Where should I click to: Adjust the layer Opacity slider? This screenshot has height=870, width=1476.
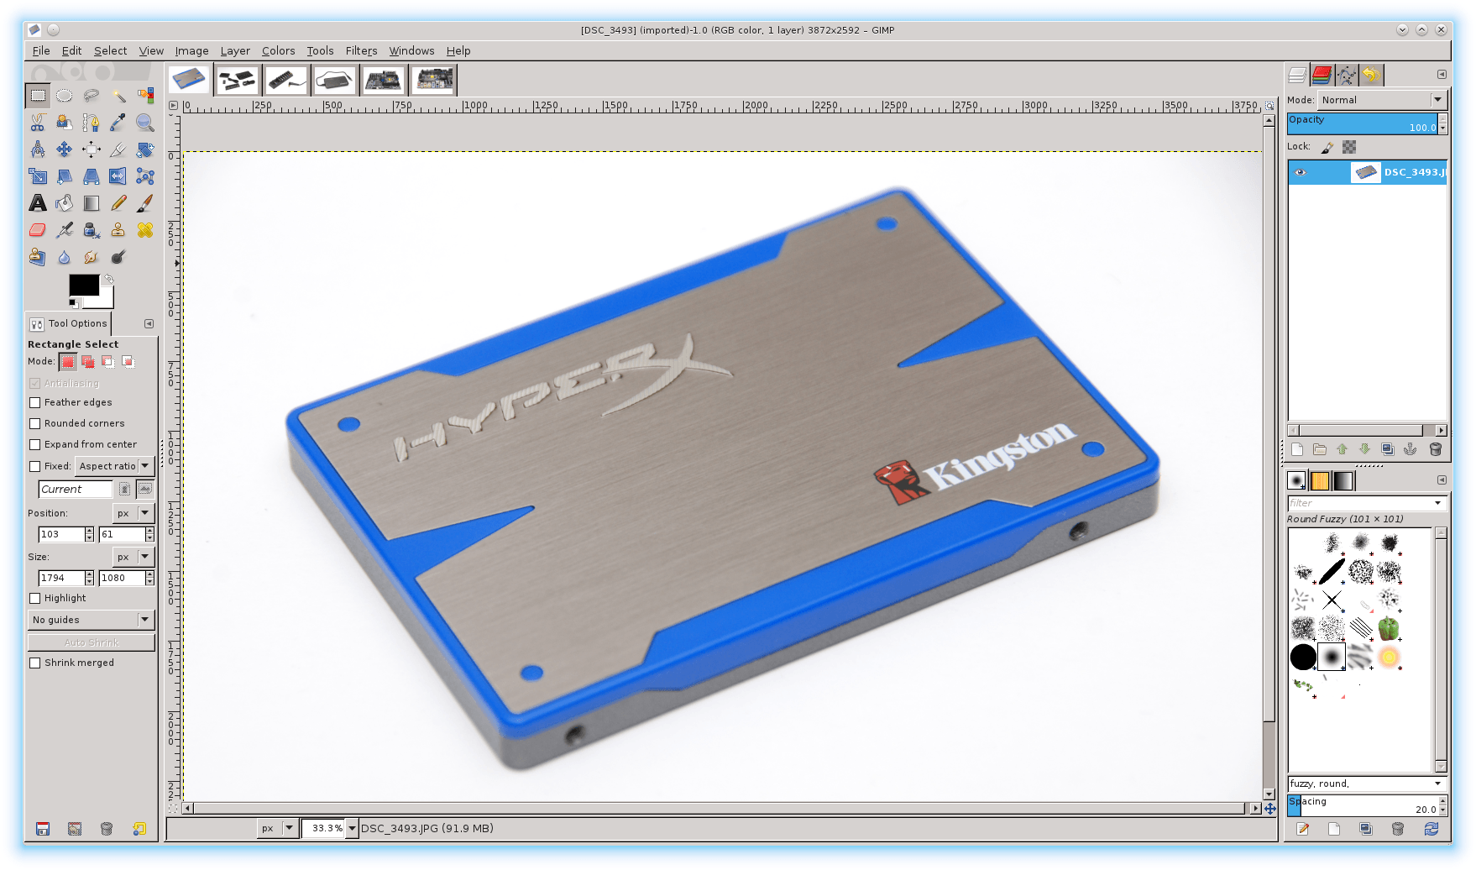(x=1363, y=123)
